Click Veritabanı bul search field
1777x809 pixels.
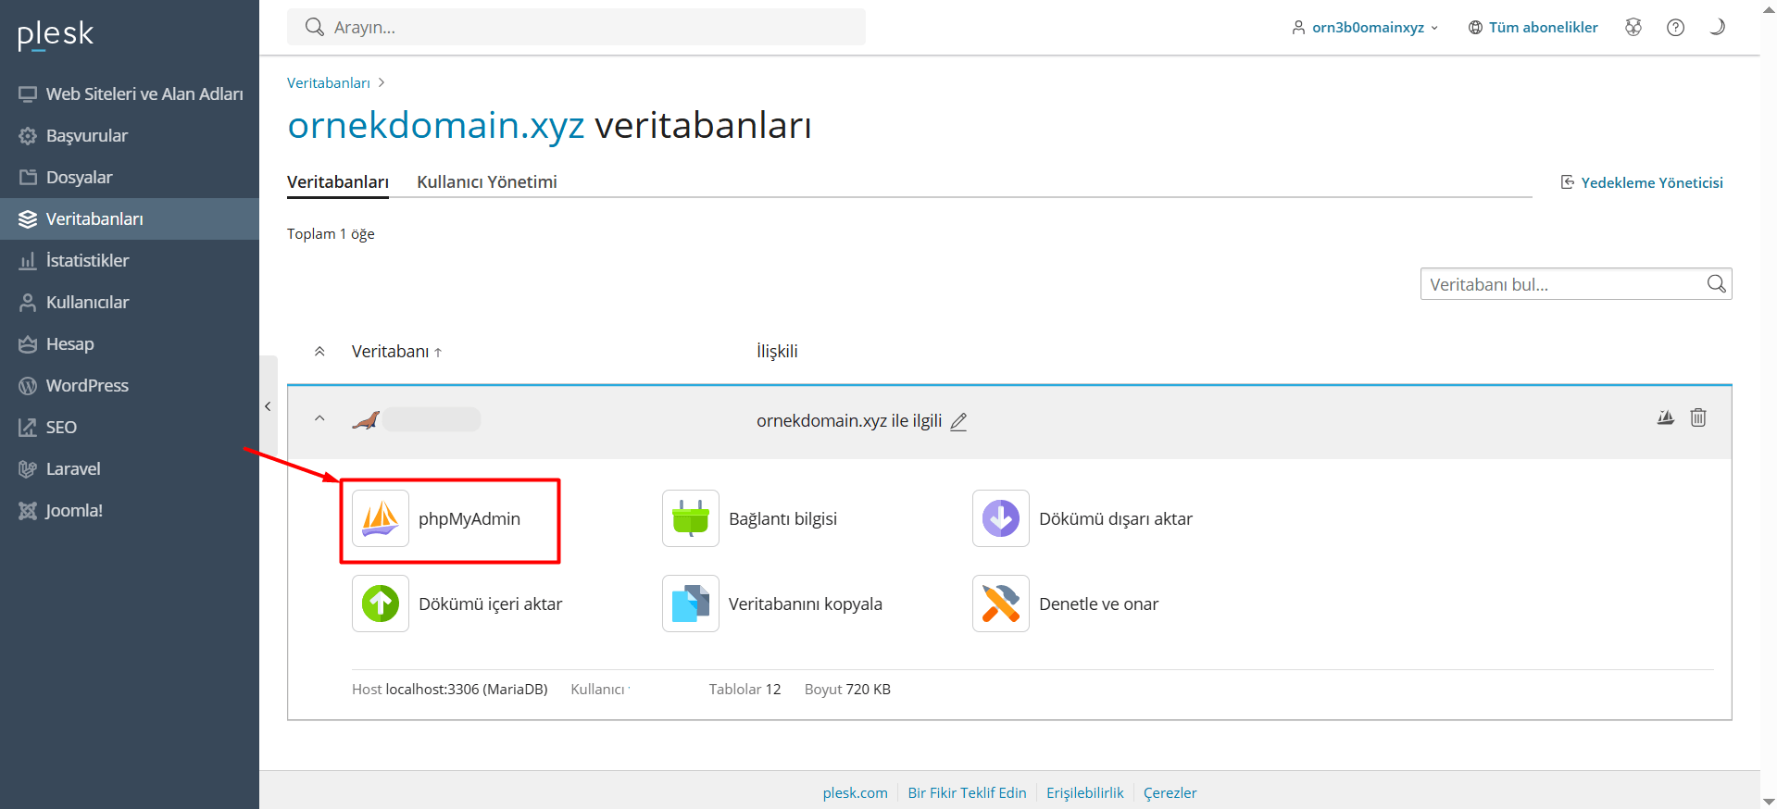(x=1563, y=284)
